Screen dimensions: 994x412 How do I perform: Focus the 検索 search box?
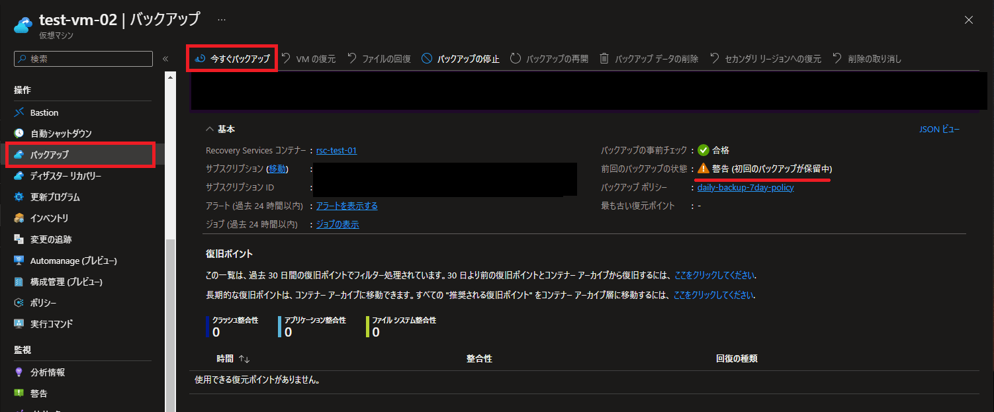click(83, 59)
